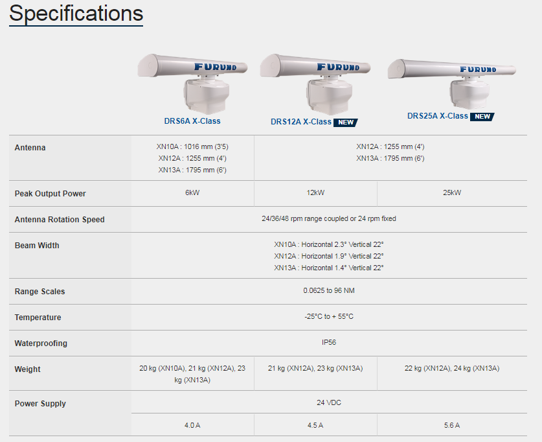Viewport: 542px width, 442px height.
Task: Click the 12kW peak power value
Action: (315, 192)
